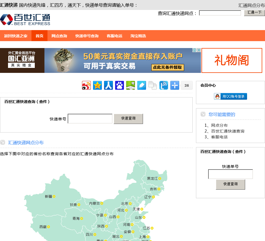Click the 您可能需要的 heading
Screen dimensions: 265x241
pos(222,114)
